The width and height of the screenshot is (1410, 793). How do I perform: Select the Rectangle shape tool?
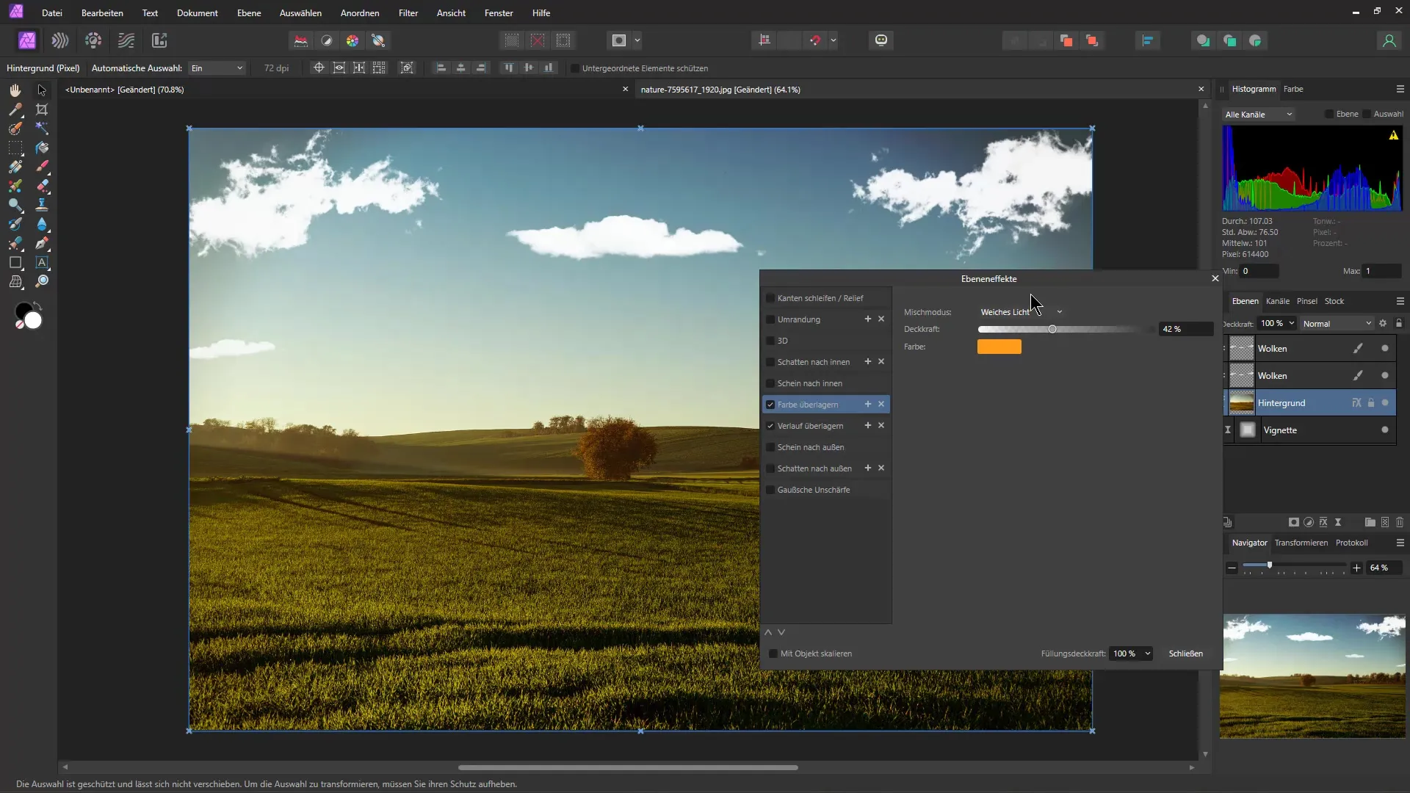pyautogui.click(x=15, y=262)
